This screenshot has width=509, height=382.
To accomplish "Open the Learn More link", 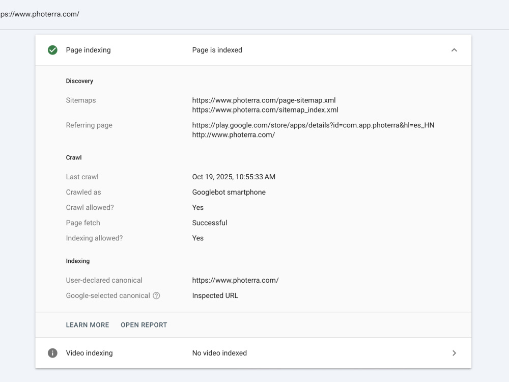I will tap(88, 325).
